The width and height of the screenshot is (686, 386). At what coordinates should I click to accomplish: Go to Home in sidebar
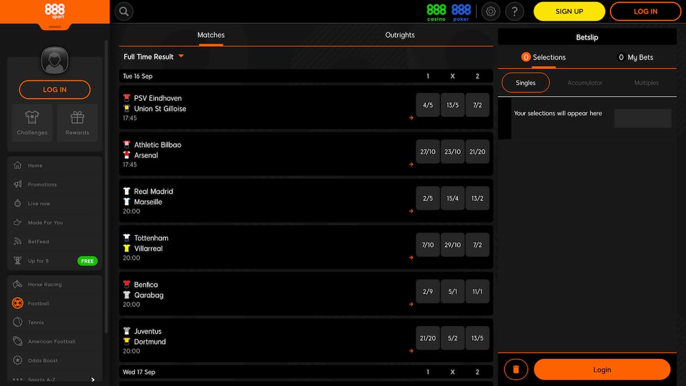(55, 165)
